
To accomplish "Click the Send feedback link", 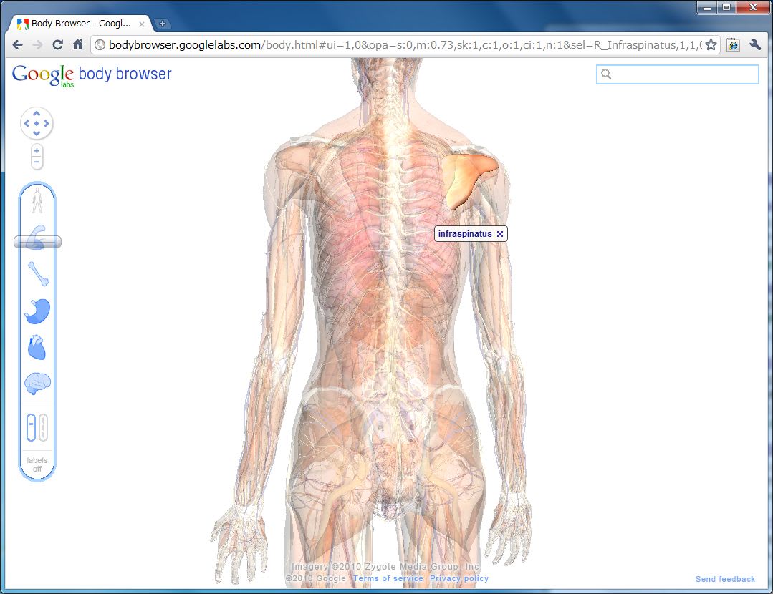I will [x=725, y=579].
